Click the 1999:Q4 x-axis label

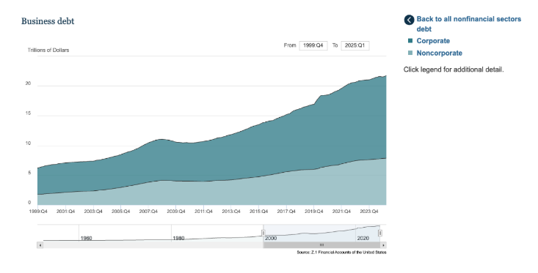click(38, 212)
